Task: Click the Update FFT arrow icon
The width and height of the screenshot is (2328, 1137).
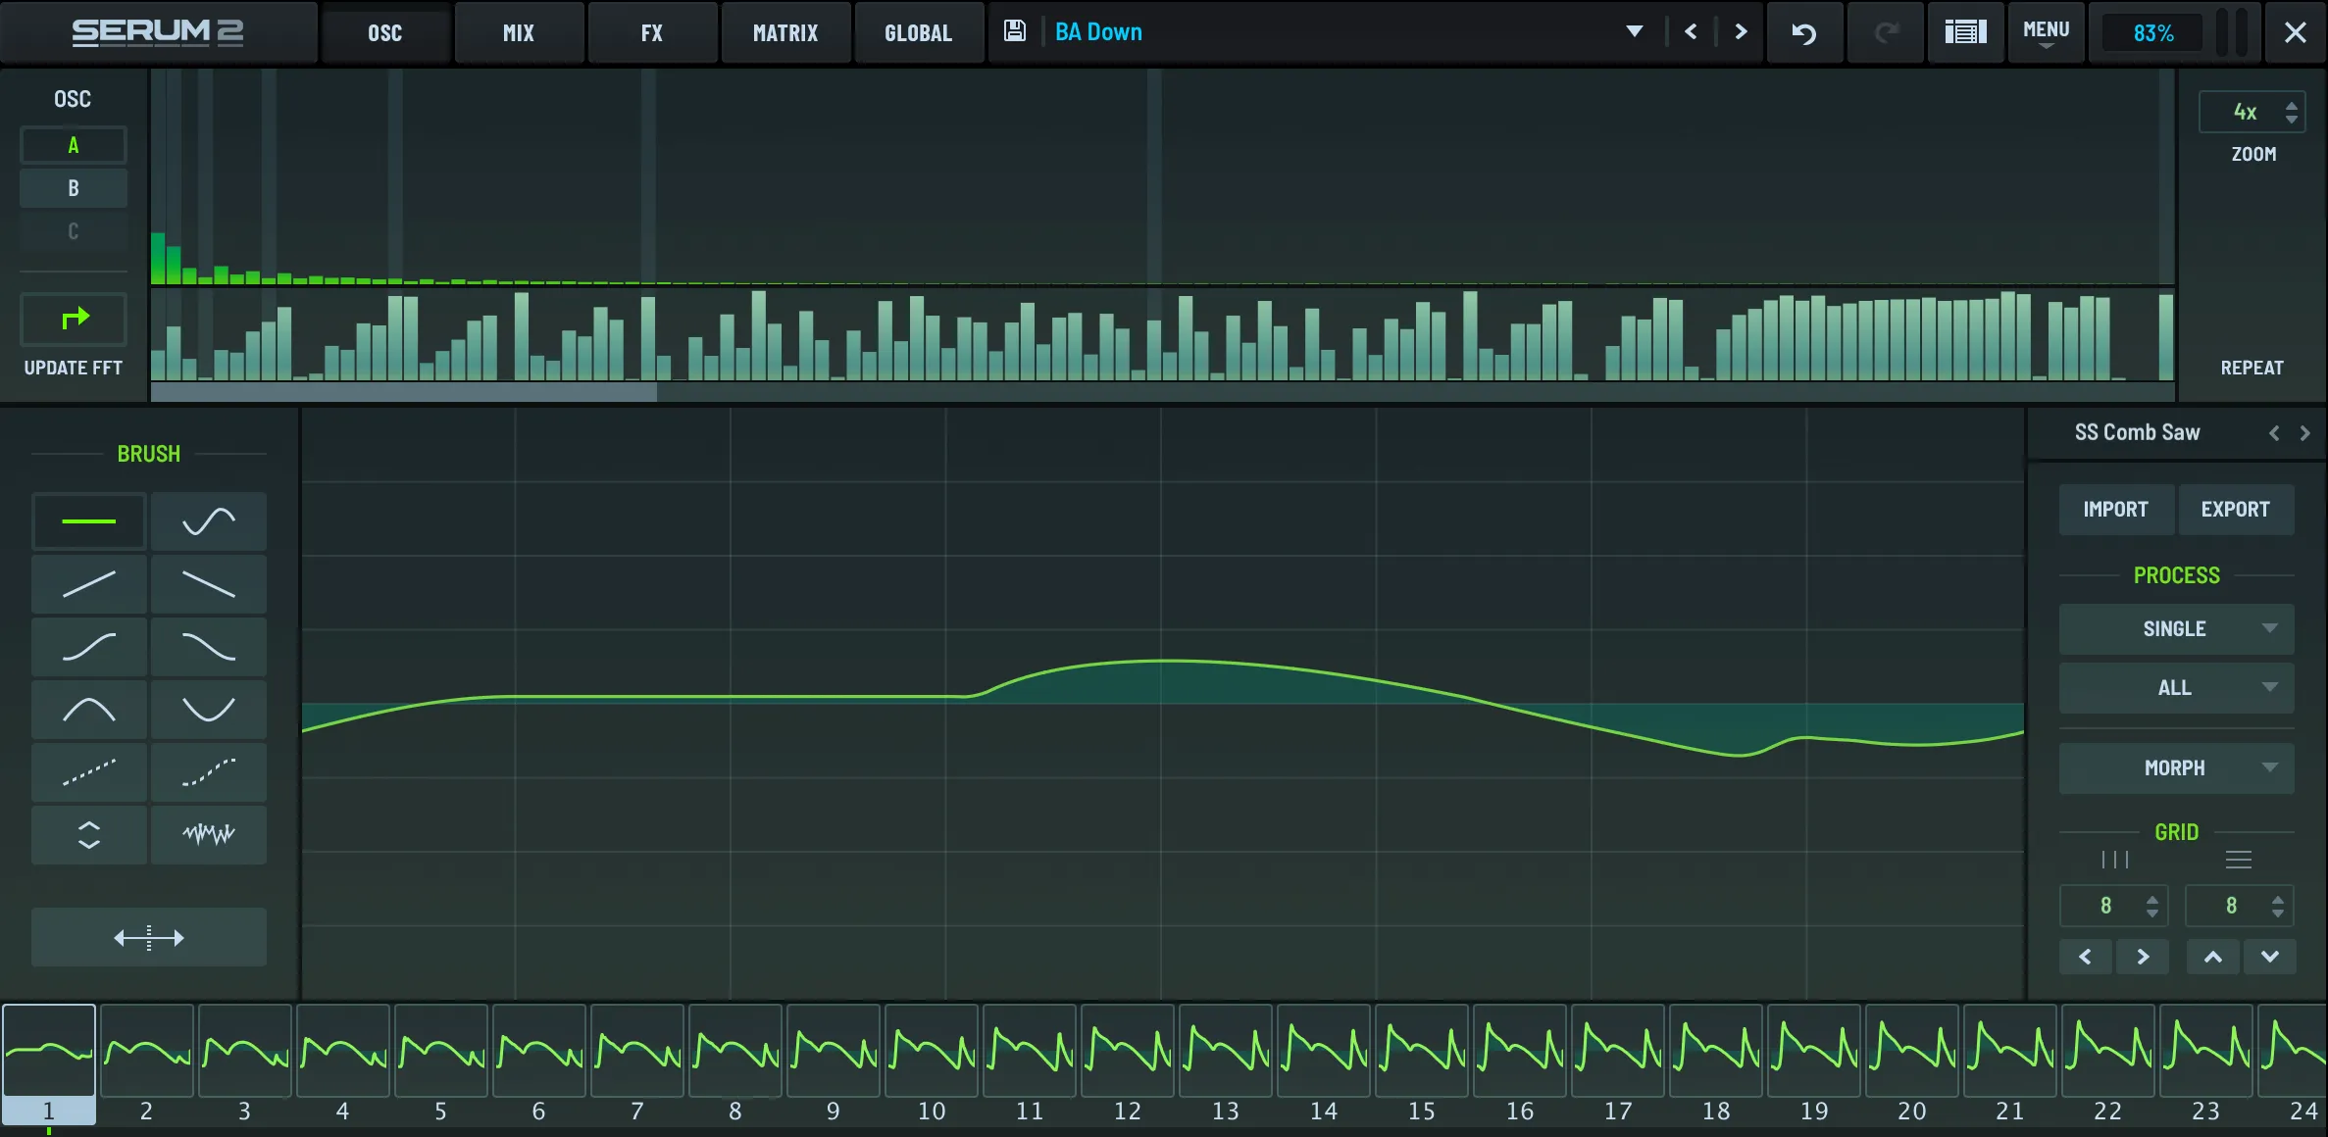Action: pos(75,319)
